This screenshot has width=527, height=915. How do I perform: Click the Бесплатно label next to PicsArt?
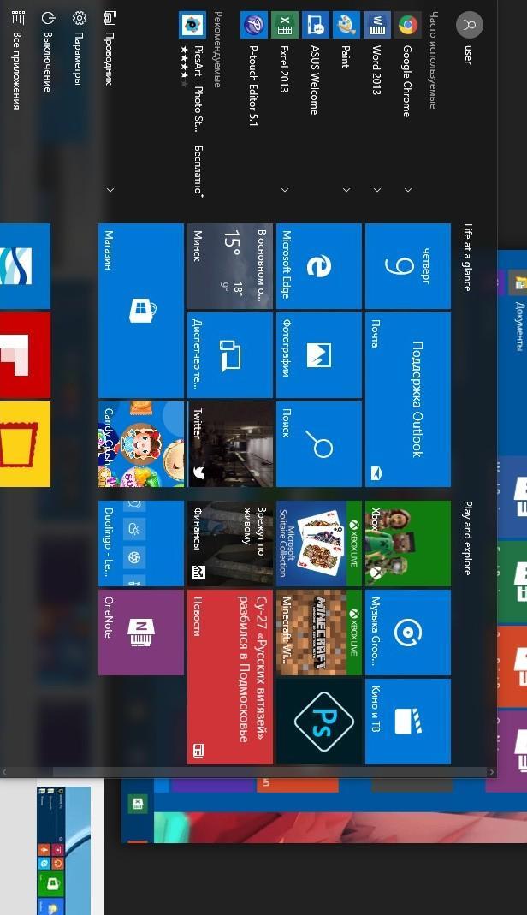[x=198, y=169]
